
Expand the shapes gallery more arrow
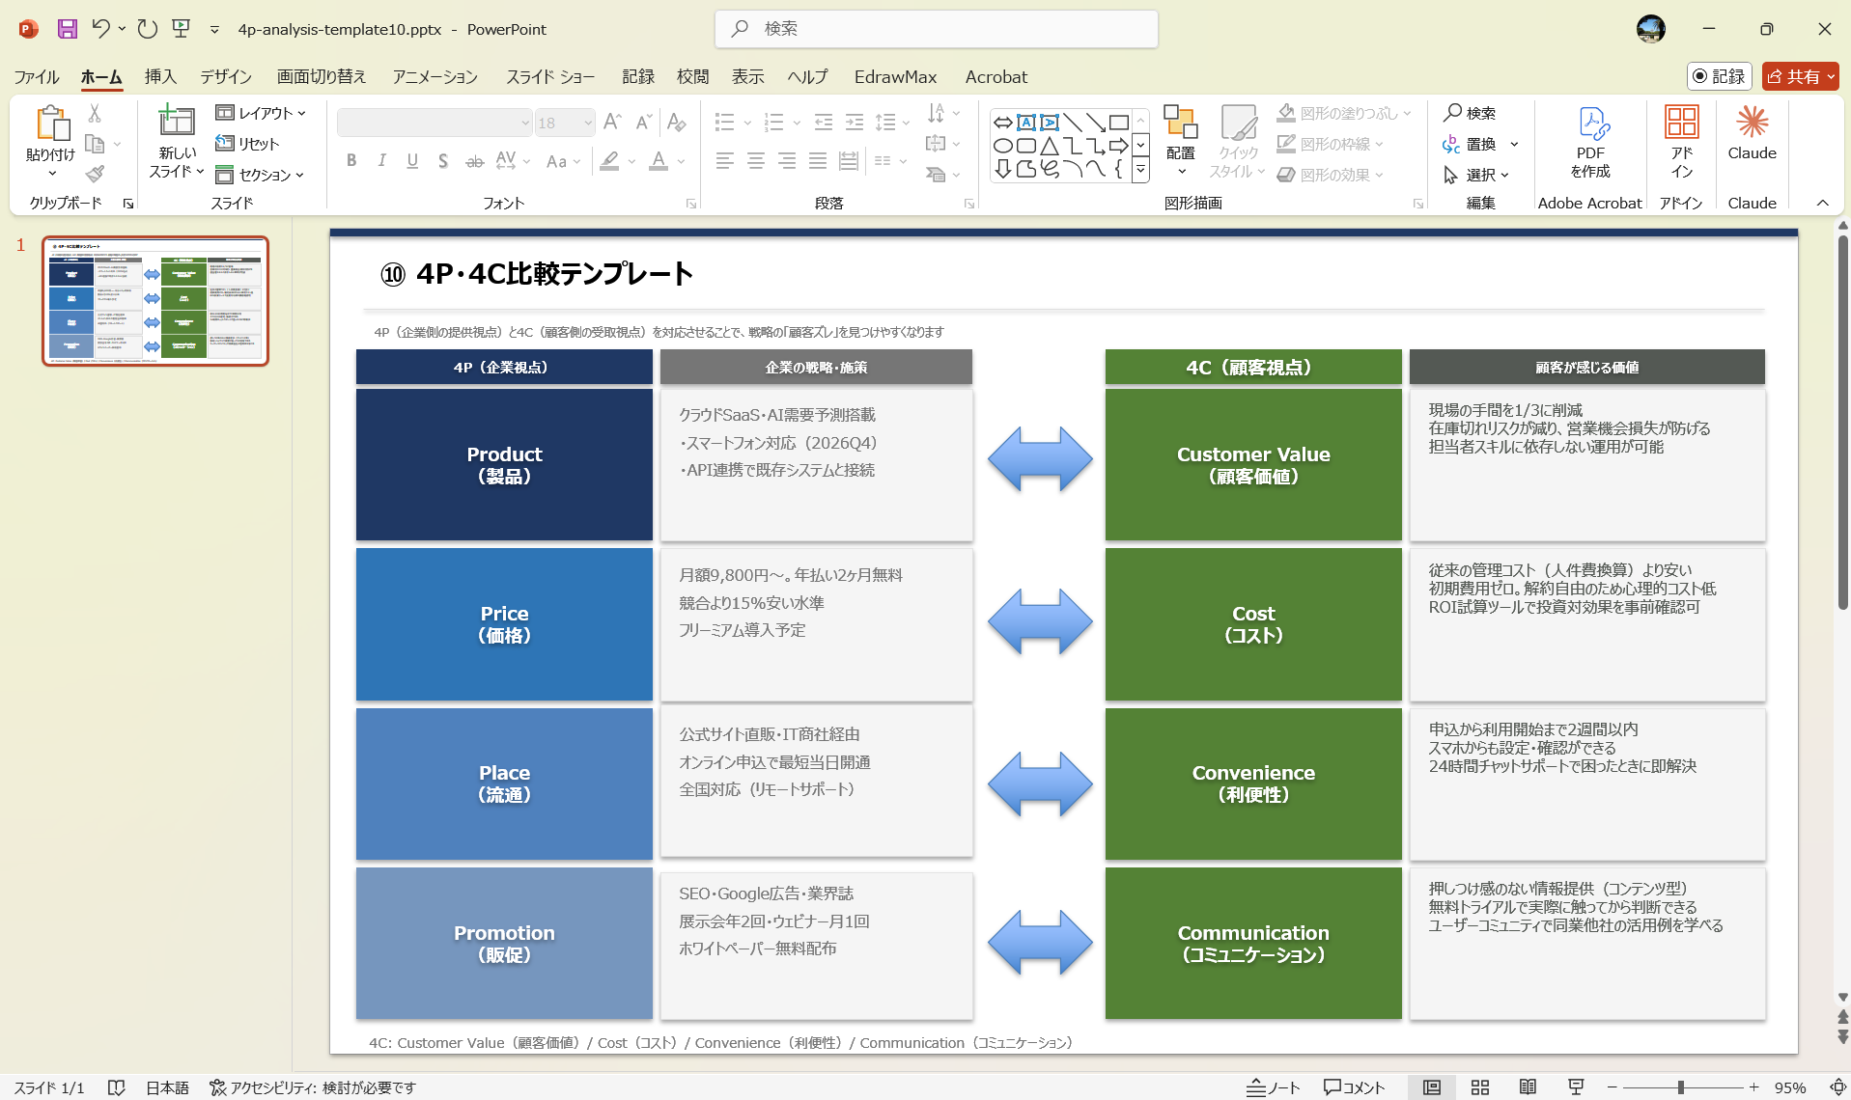1141,171
